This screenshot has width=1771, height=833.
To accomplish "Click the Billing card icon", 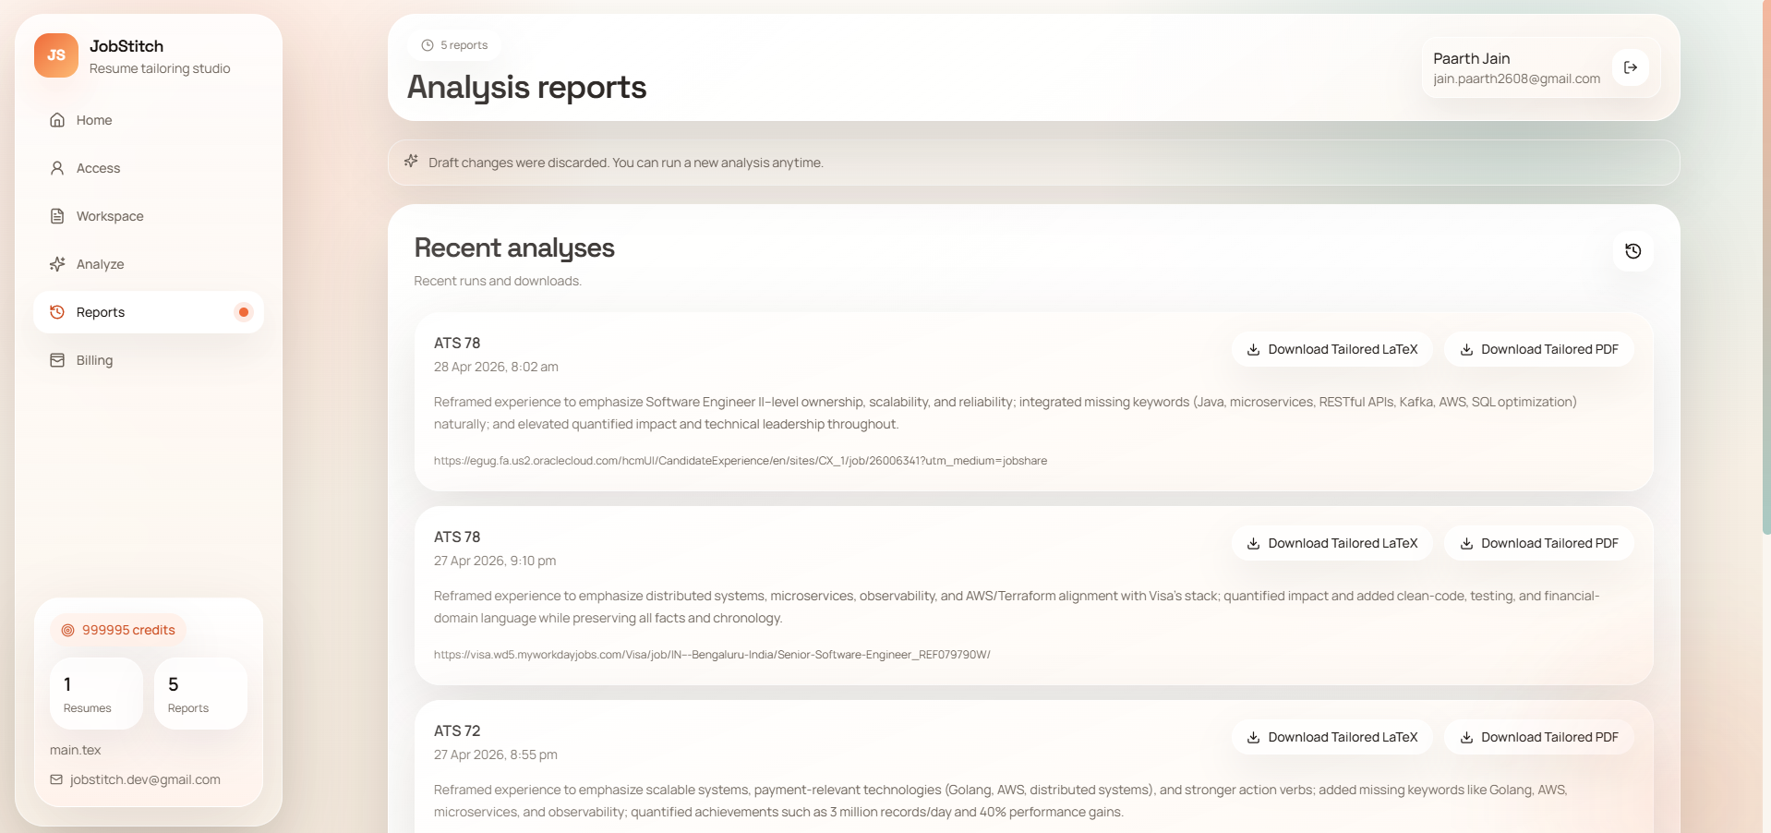I will point(57,360).
